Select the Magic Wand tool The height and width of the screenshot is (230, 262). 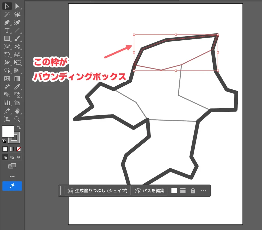pos(7,14)
